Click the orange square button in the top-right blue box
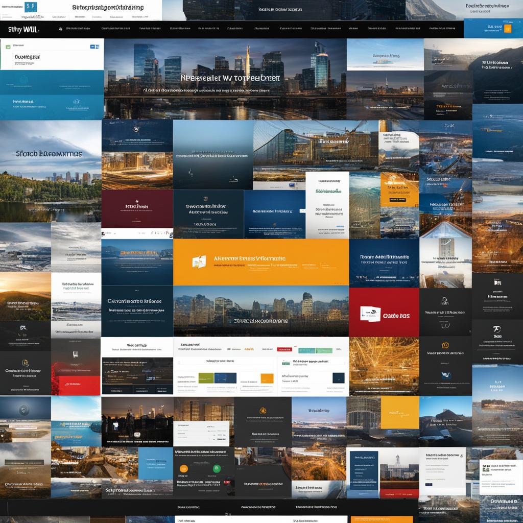Screen dimensions: 523x523 pyautogui.click(x=507, y=29)
